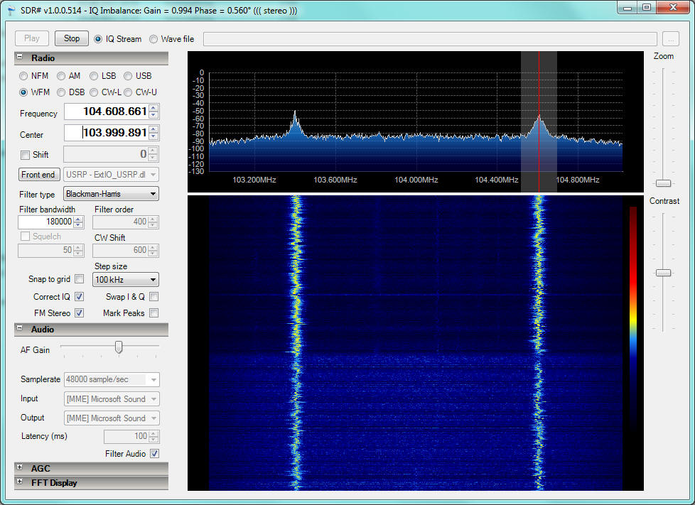Increase Frequency with up arrow
The image size is (695, 505).
tap(153, 108)
